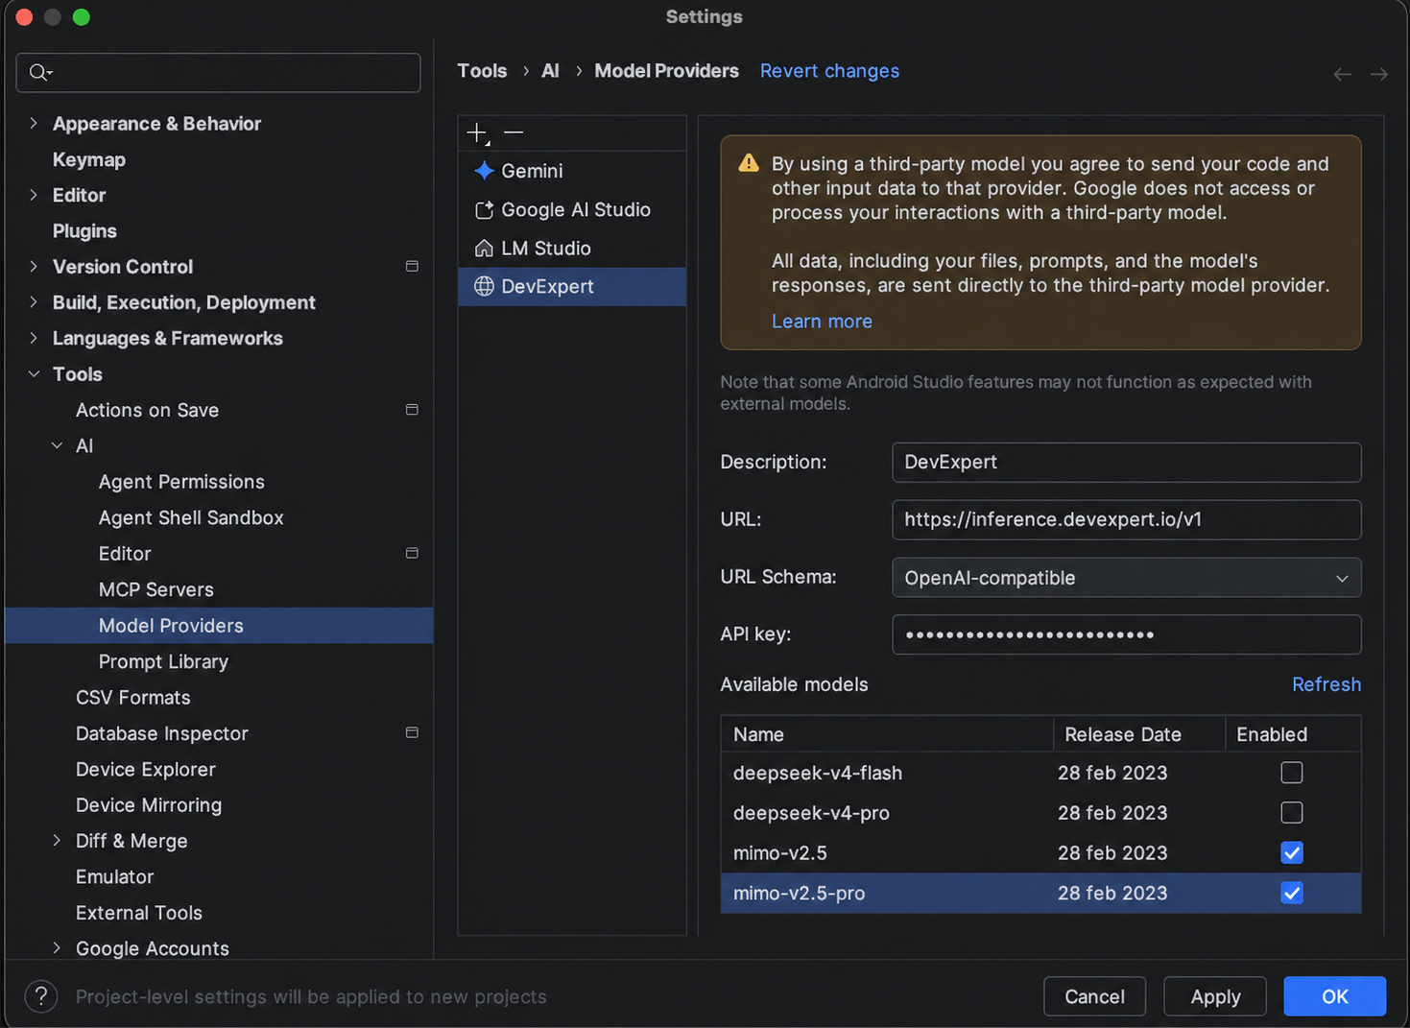The height and width of the screenshot is (1028, 1410).
Task: Disable the mimo-v2.5-pro model checkbox
Action: pos(1292,893)
